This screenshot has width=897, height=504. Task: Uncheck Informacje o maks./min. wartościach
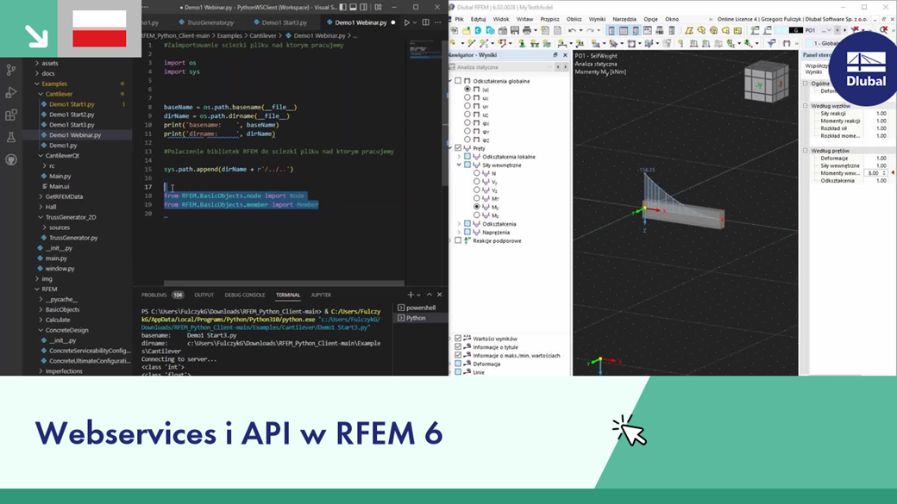tap(458, 356)
